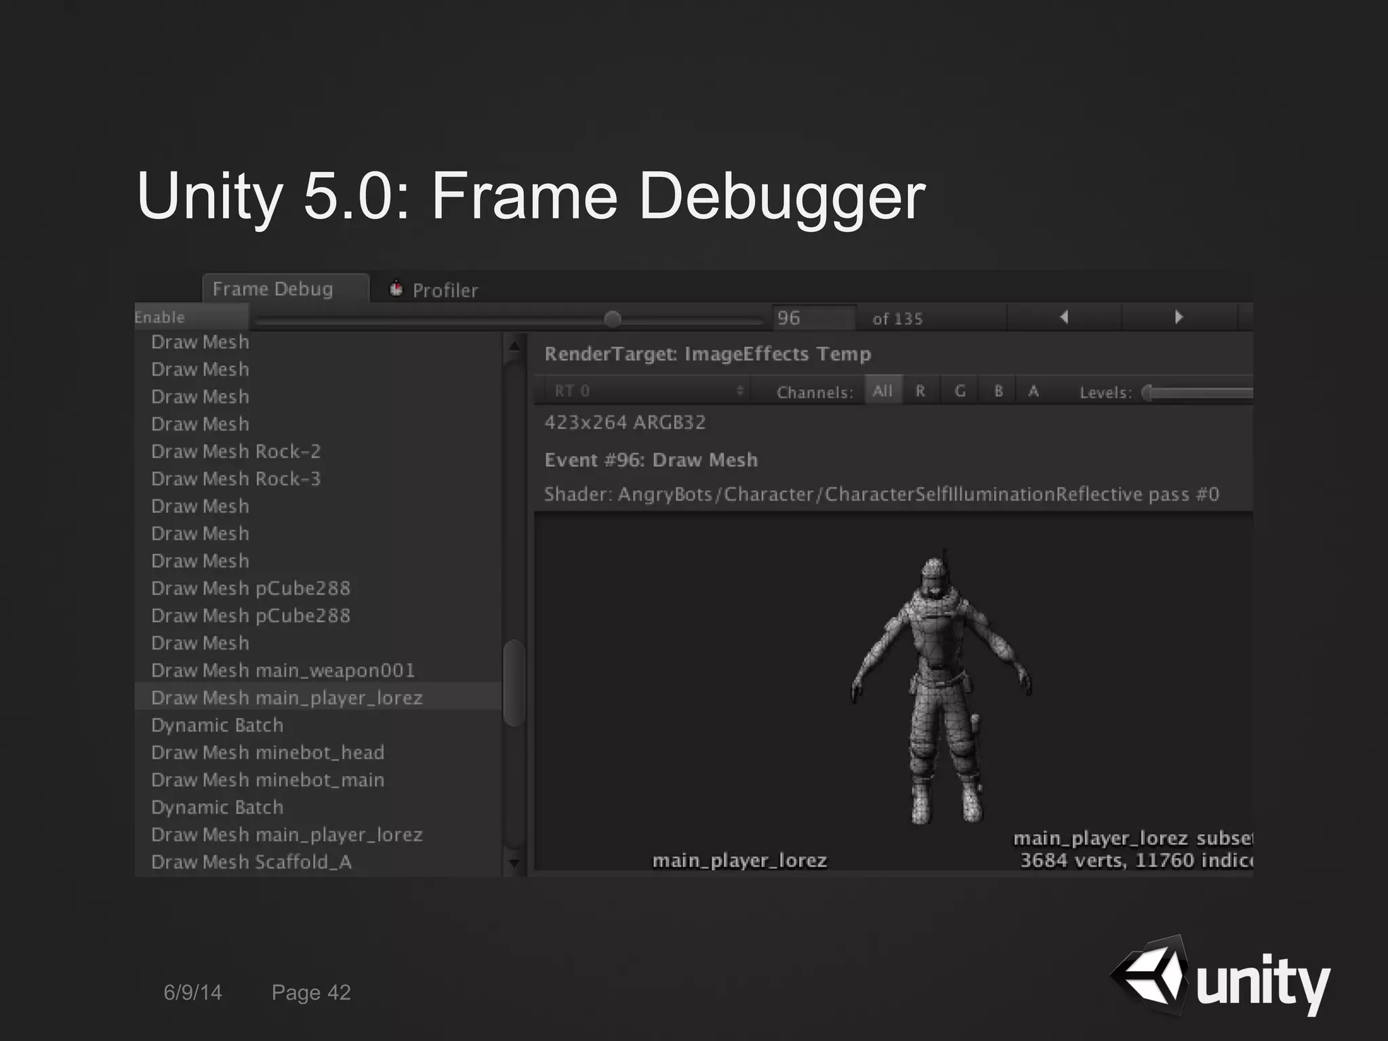The width and height of the screenshot is (1388, 1041).
Task: Select the Dynamic Batch below minebot_main
Action: point(318,807)
